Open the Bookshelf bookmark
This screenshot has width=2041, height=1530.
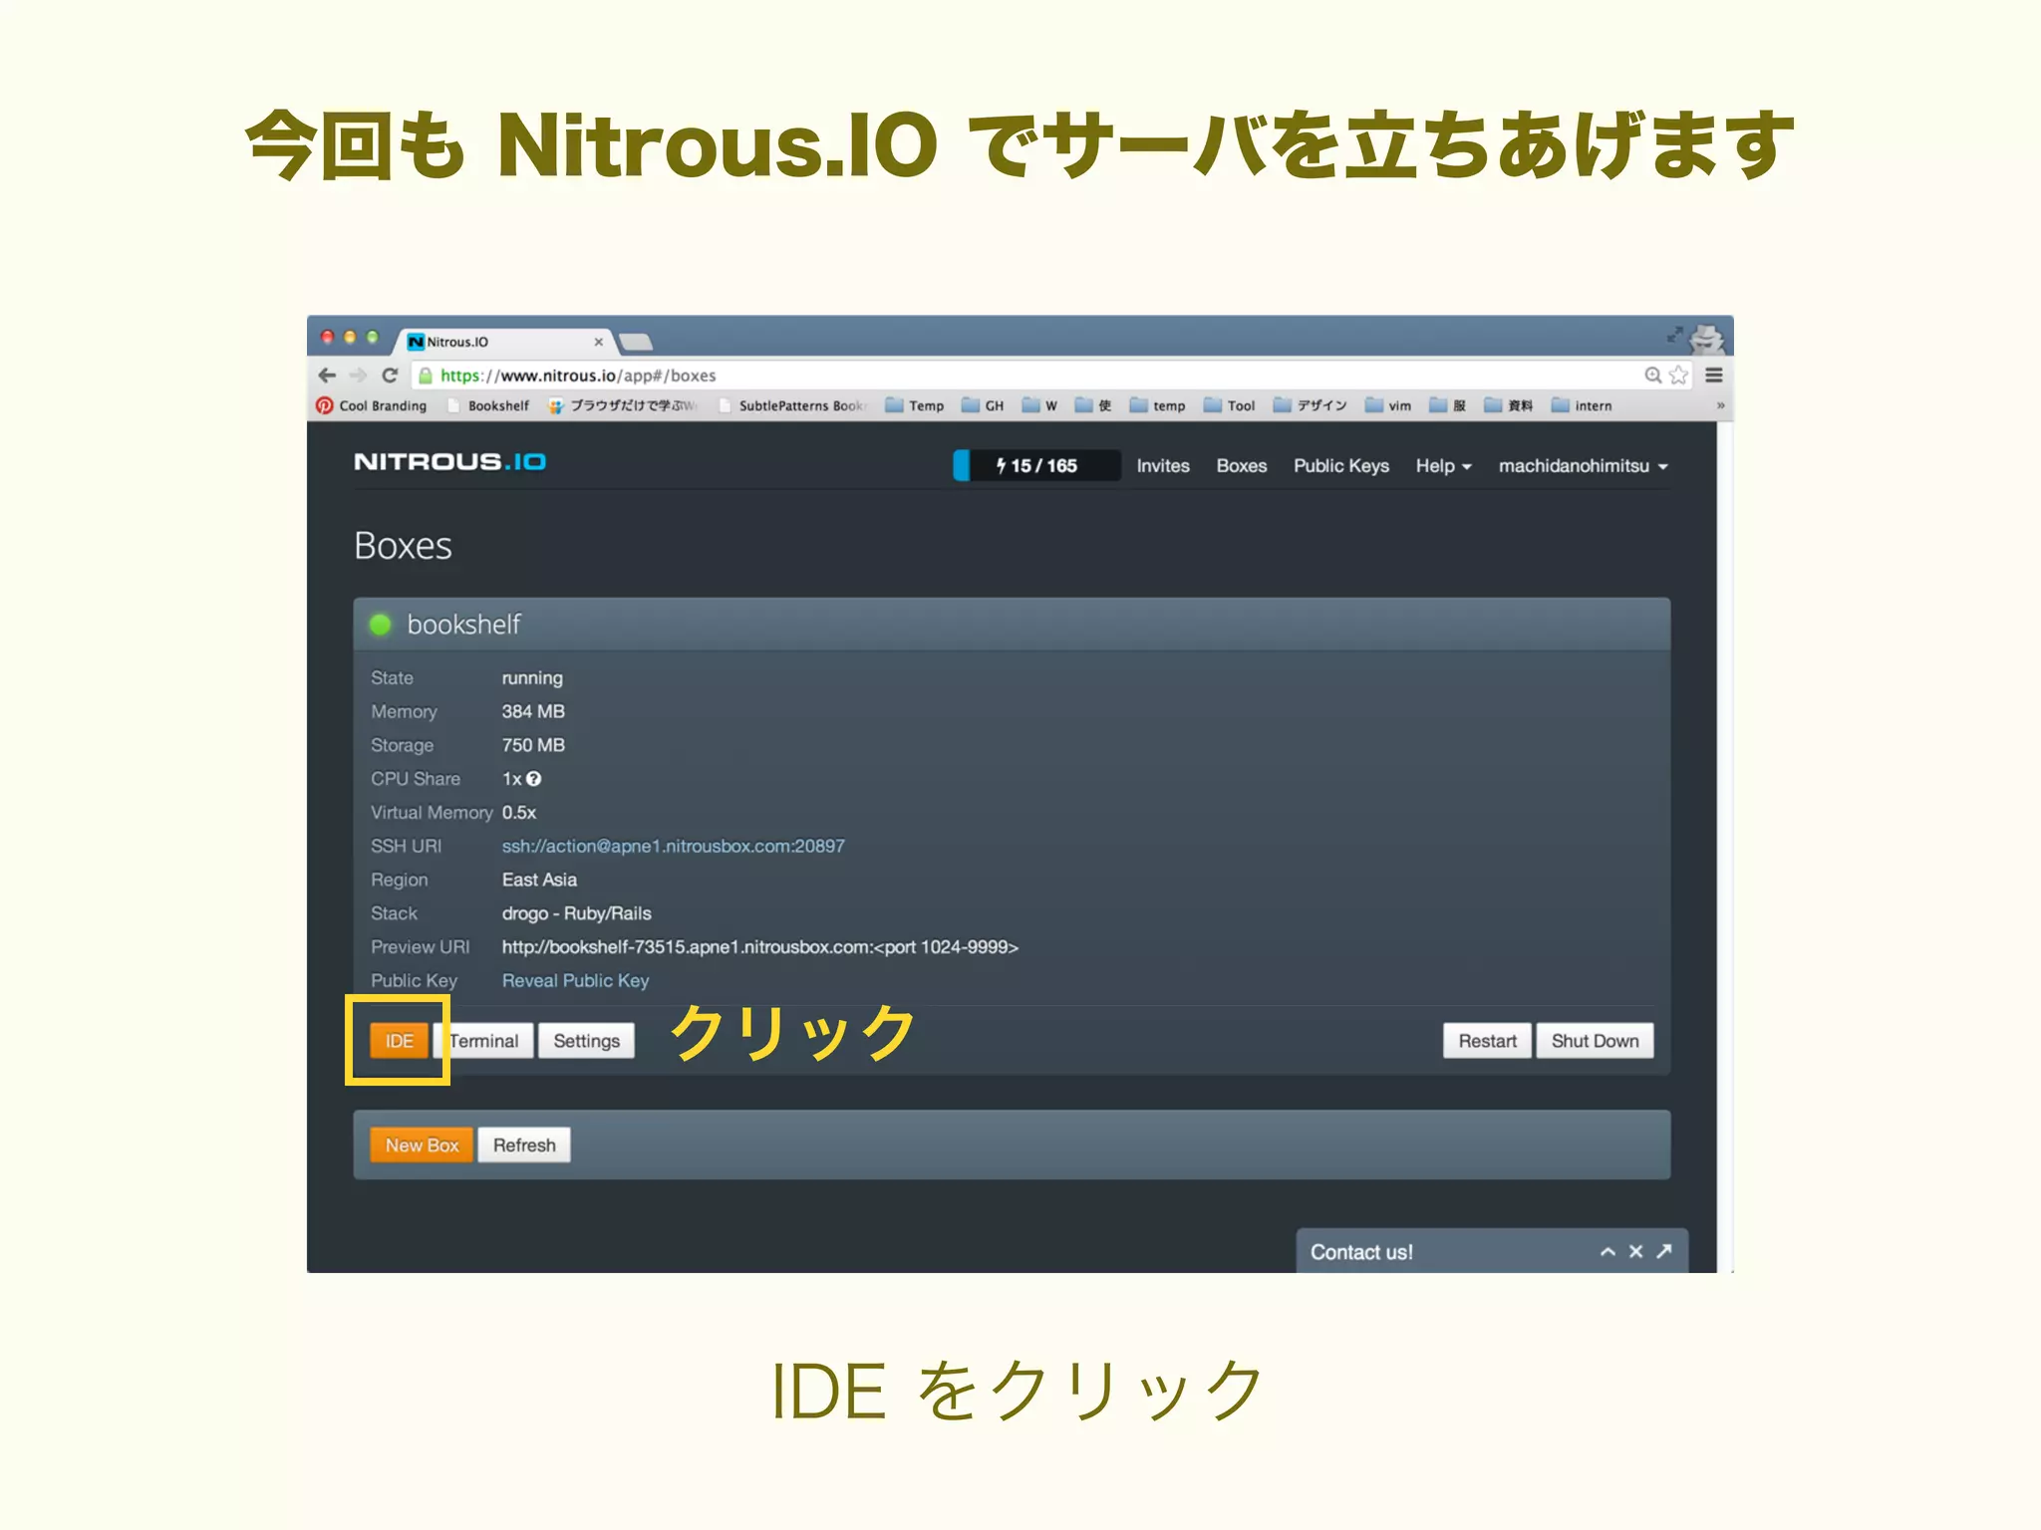(489, 405)
